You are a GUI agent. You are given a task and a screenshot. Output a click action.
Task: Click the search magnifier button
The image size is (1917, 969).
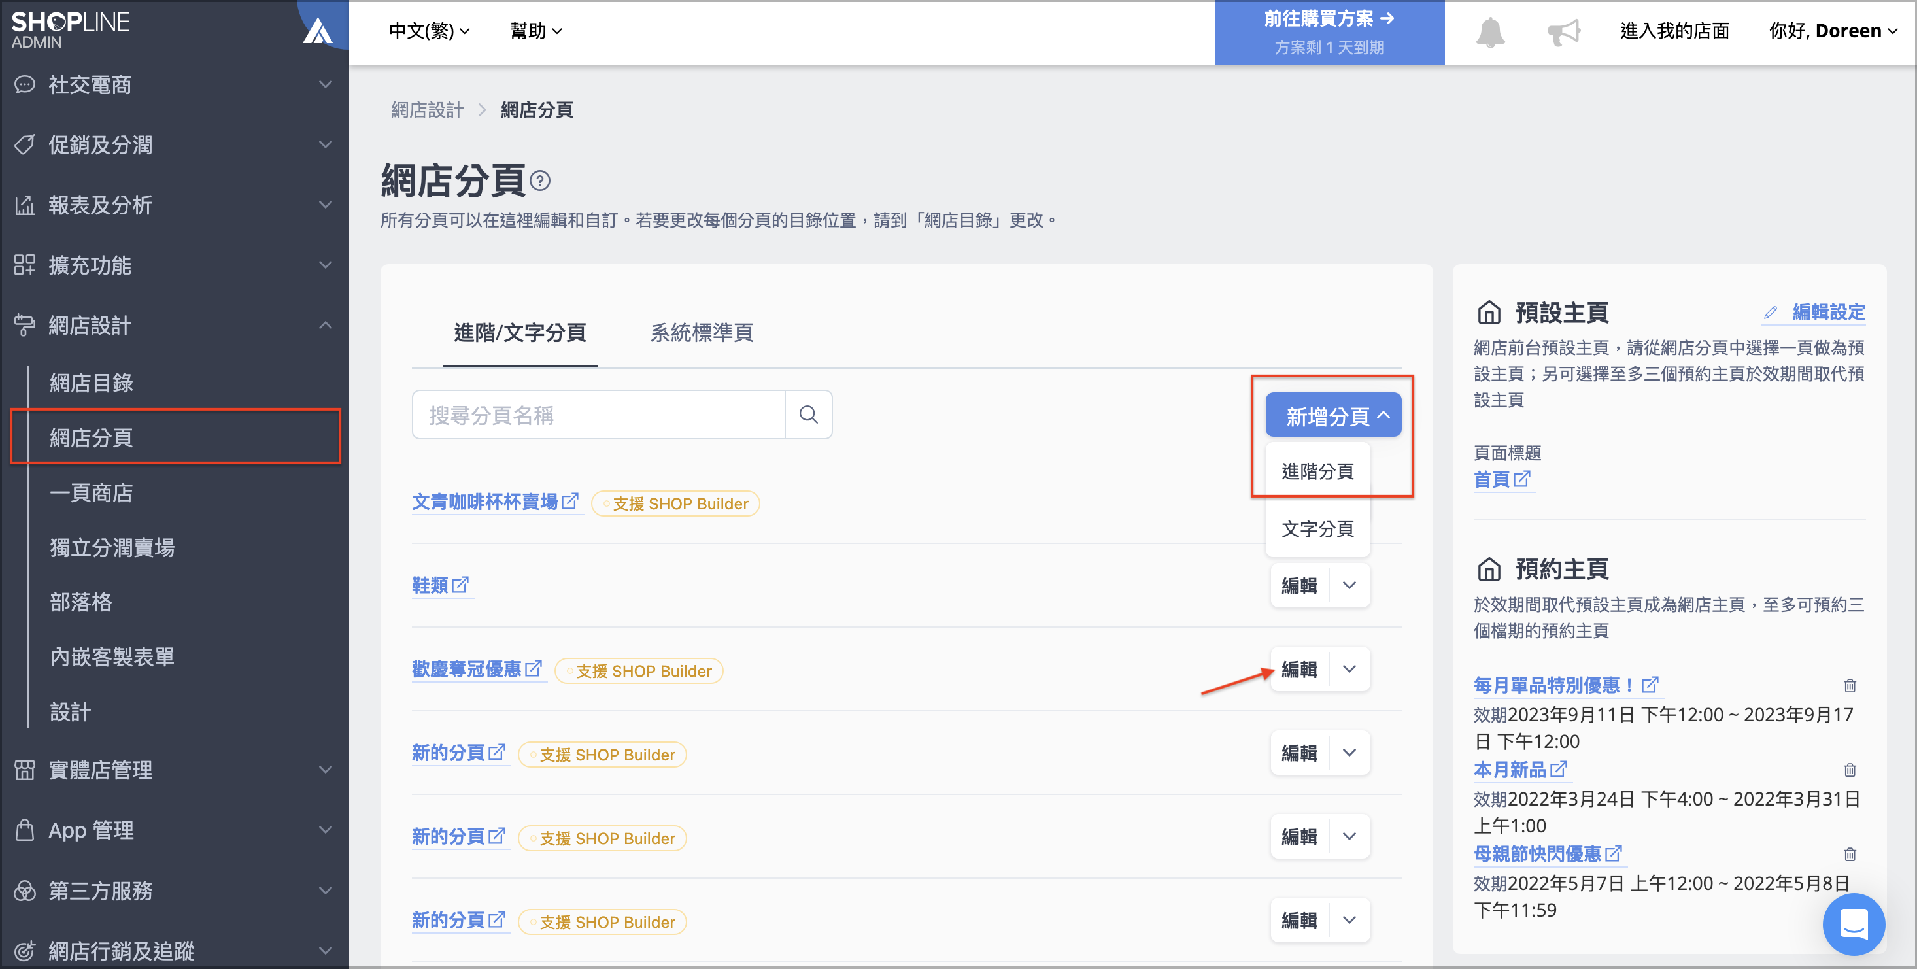pos(808,415)
